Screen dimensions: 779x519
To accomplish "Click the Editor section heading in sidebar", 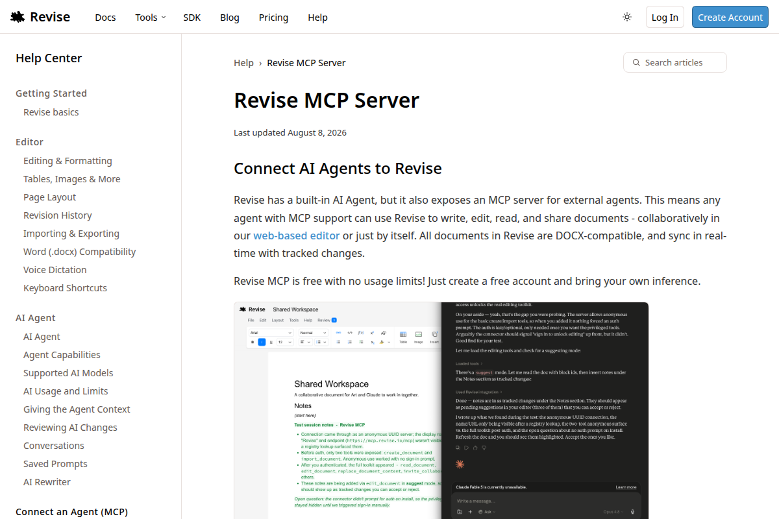I will [29, 142].
